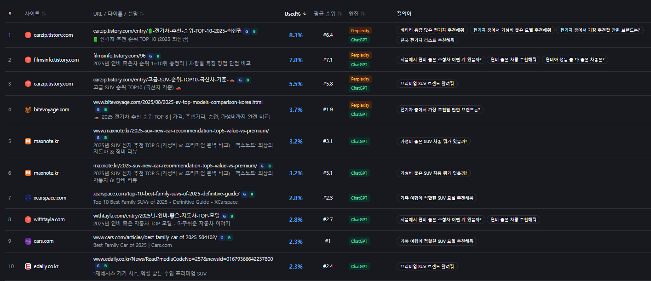This screenshot has width=651, height=281.
Task: Click the 질의어 column header
Action: click(404, 13)
